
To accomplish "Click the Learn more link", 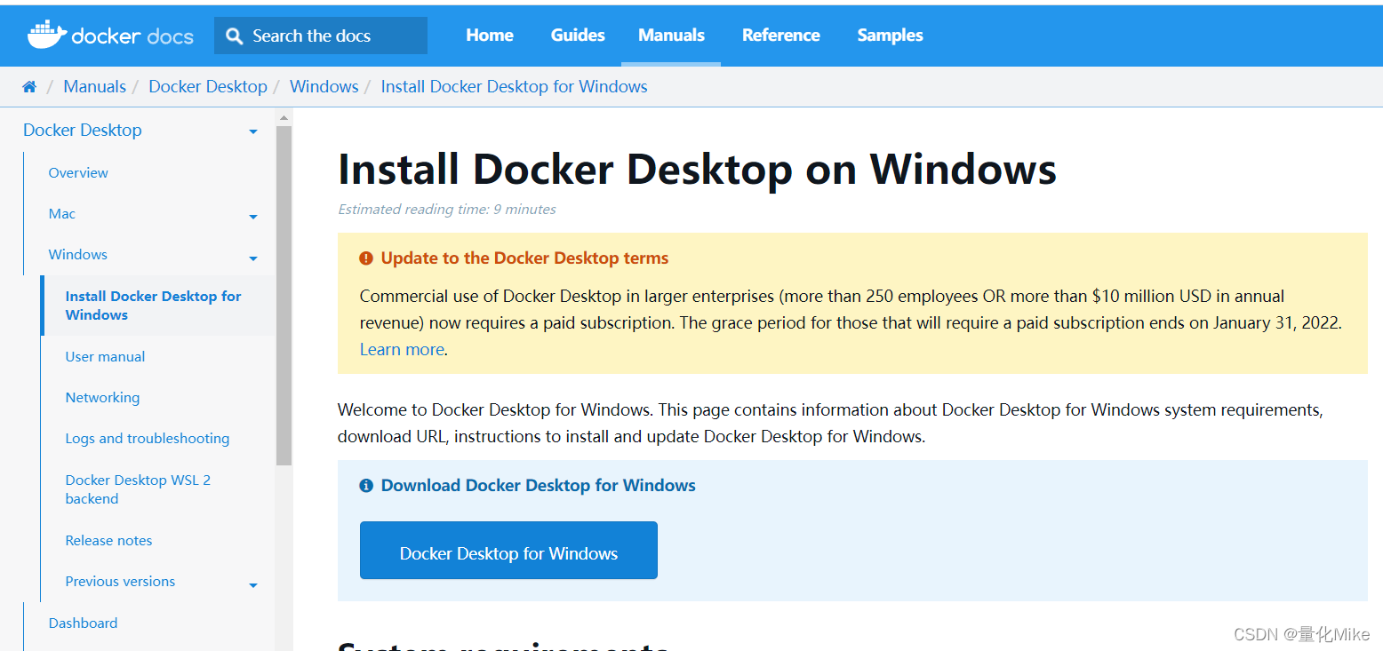I will tap(402, 349).
